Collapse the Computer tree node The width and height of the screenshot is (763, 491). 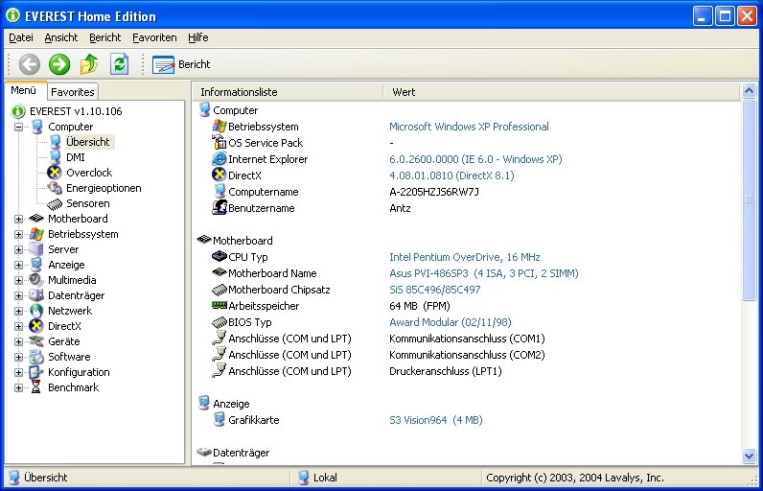coord(18,127)
